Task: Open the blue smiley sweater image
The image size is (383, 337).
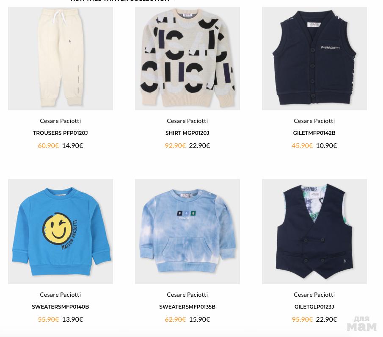Action: [61, 231]
